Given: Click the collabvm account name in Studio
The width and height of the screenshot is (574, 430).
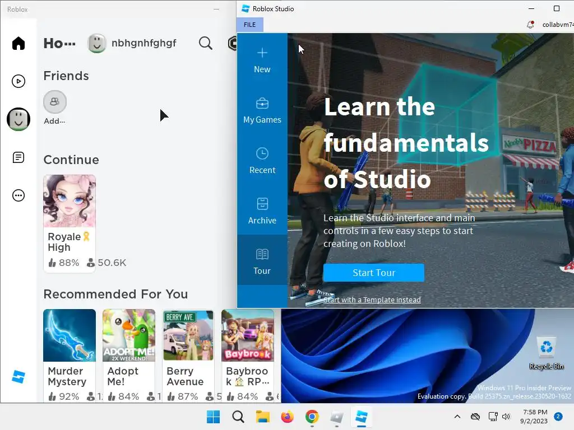Looking at the screenshot, I should pos(558,25).
